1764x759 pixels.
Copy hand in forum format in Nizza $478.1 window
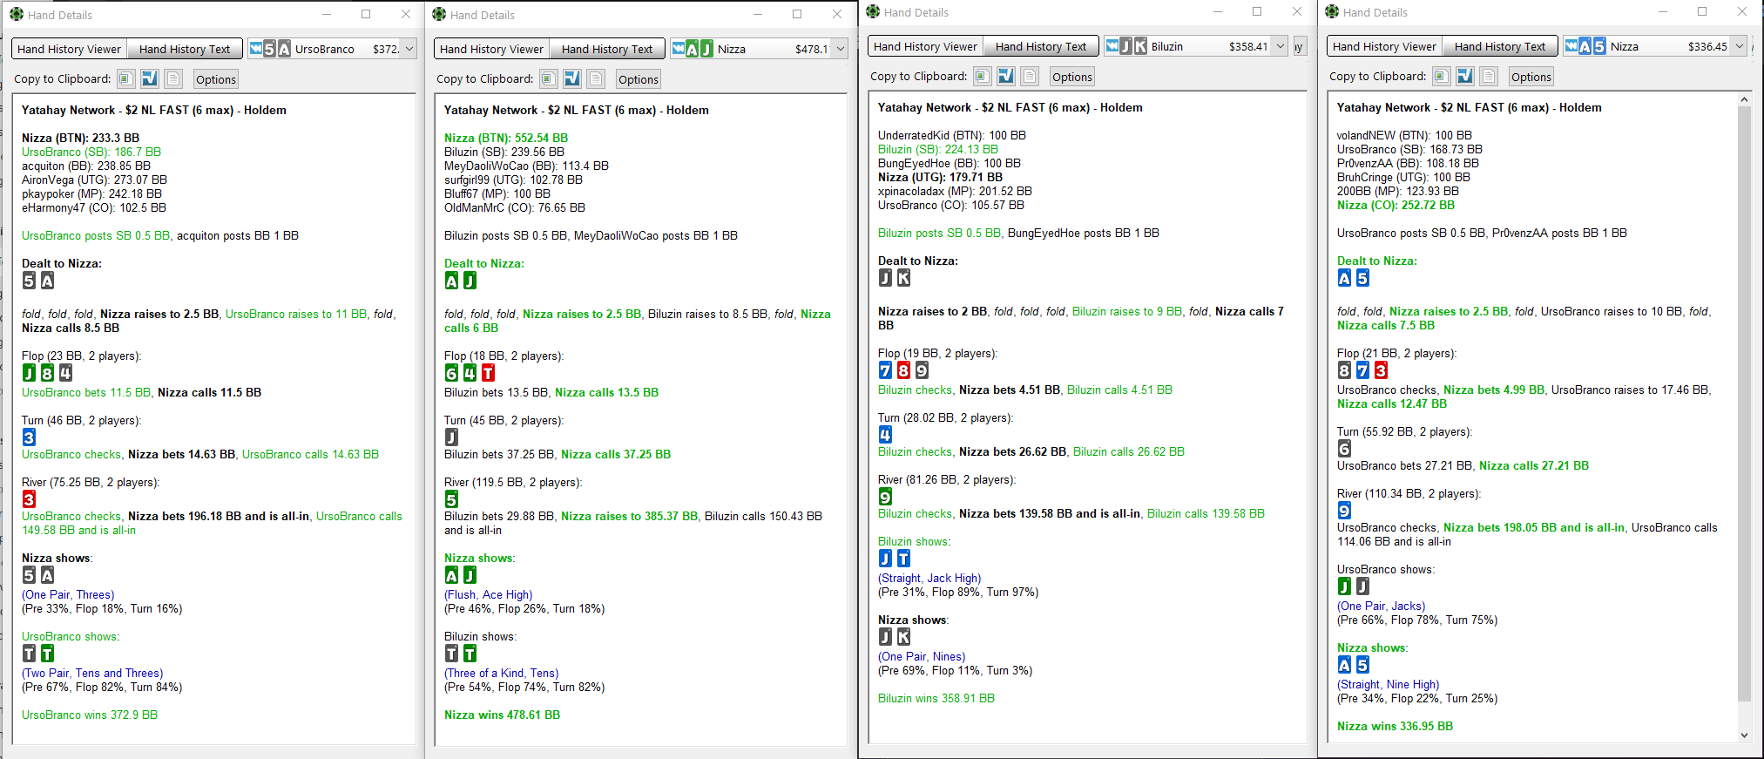pos(572,79)
